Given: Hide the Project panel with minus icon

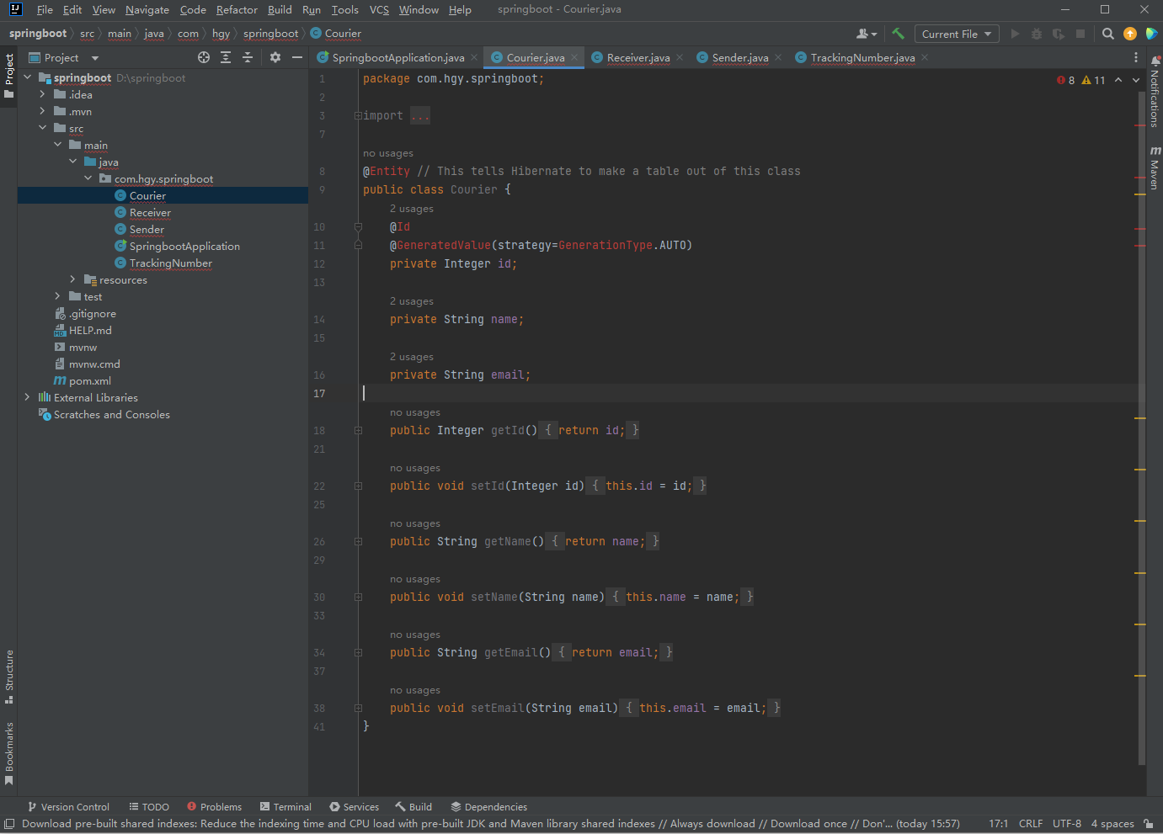Looking at the screenshot, I should tap(297, 57).
